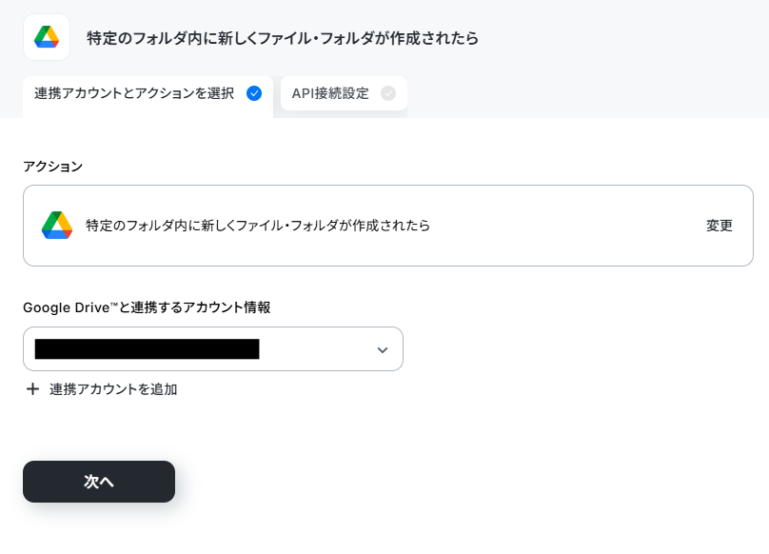This screenshot has height=554, width=769.
Task: Open the Google Drive account selection box
Action: tap(213, 349)
